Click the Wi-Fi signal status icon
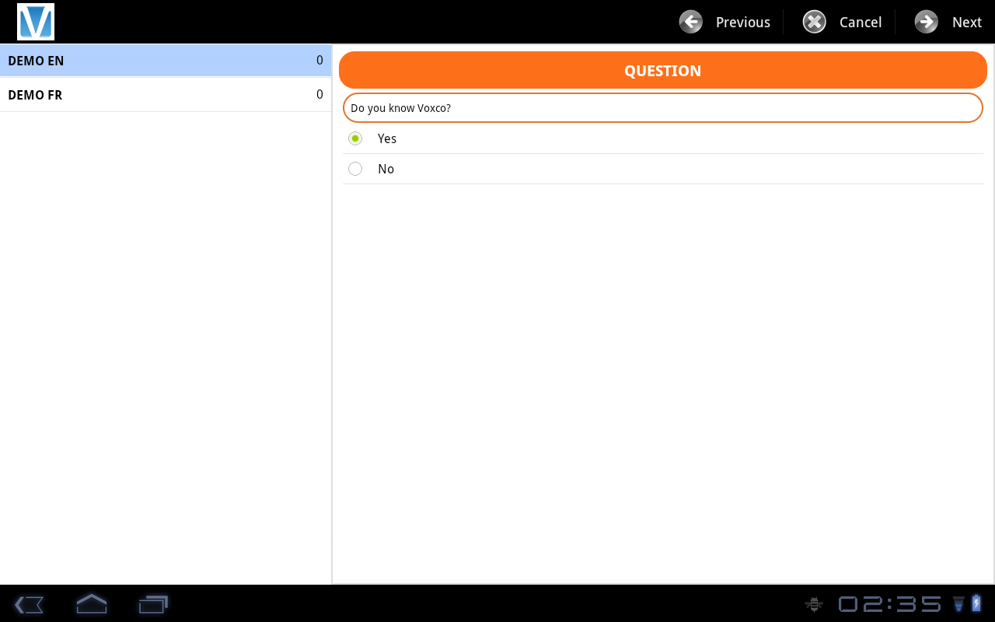995x622 pixels. point(958,603)
